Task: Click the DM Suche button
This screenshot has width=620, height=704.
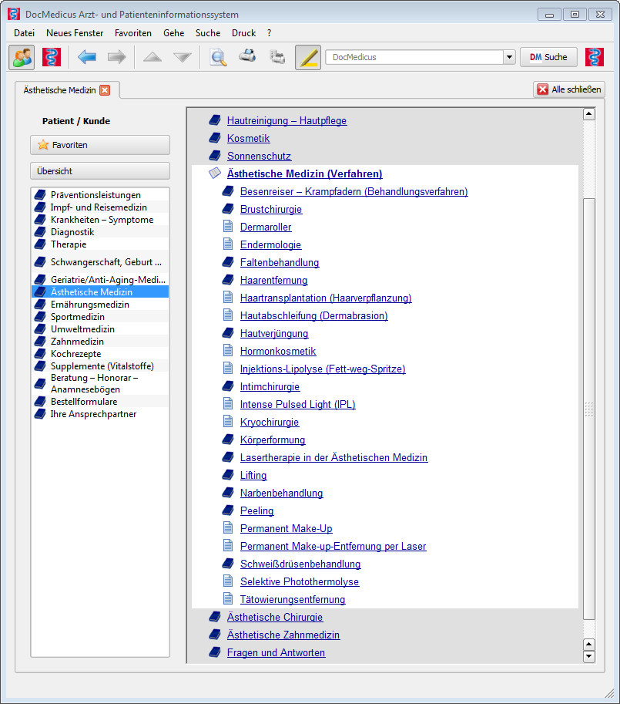Action: (548, 57)
